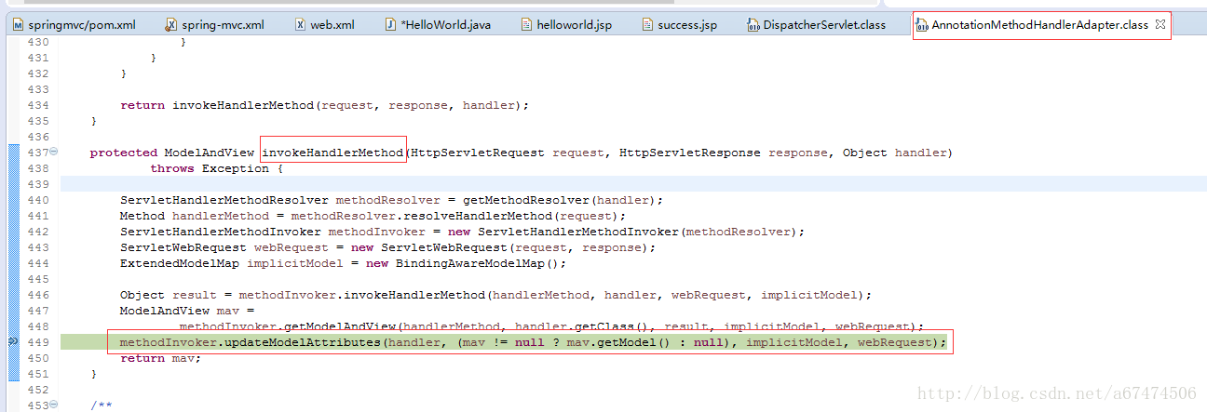Click 'Method handlerMethod' on line 441
This screenshot has height=412, width=1207.
click(x=191, y=216)
